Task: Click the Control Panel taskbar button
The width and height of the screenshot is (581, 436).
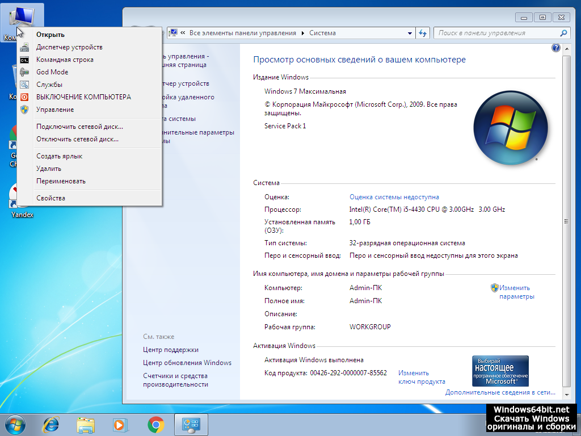Action: 191,425
